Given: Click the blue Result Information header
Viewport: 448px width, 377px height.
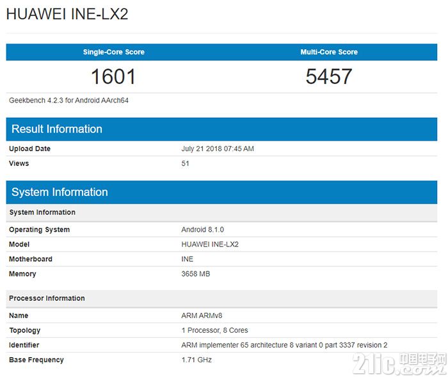Looking at the screenshot, I should [x=57, y=129].
